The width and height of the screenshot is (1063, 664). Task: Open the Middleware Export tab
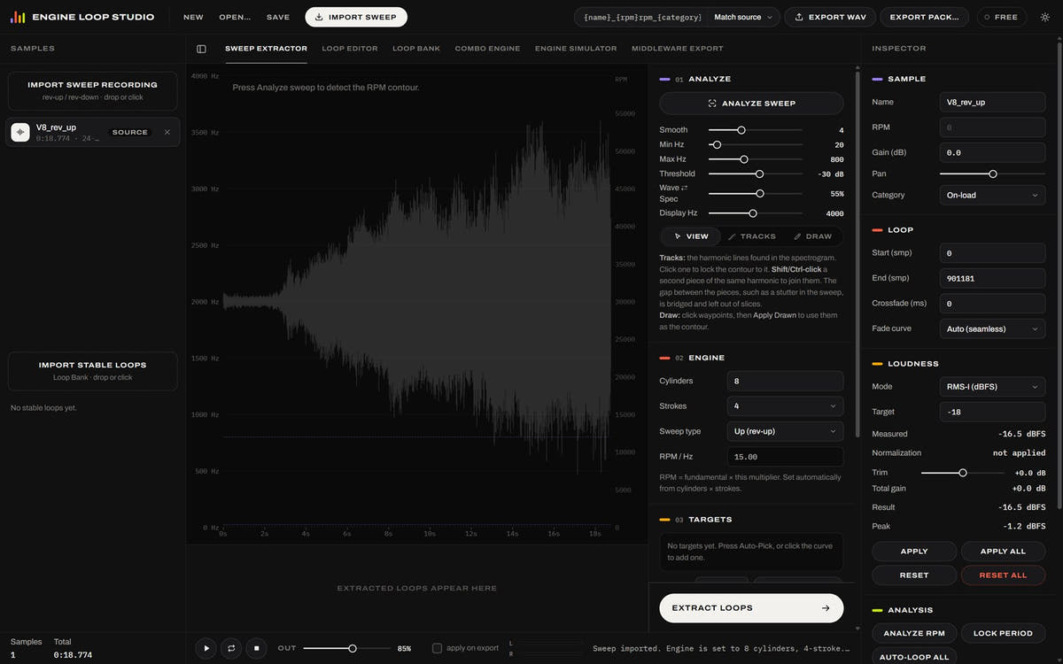point(677,49)
